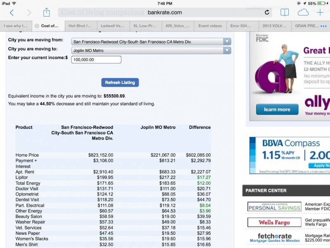
Task: Click the fetchorate partner logo
Action: (274, 237)
